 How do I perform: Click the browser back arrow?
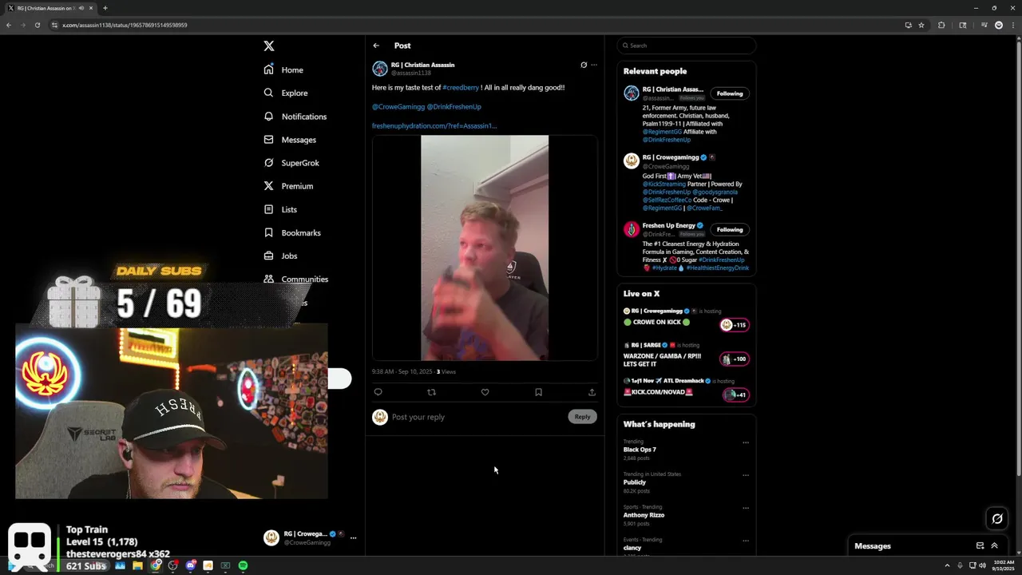[x=9, y=25]
